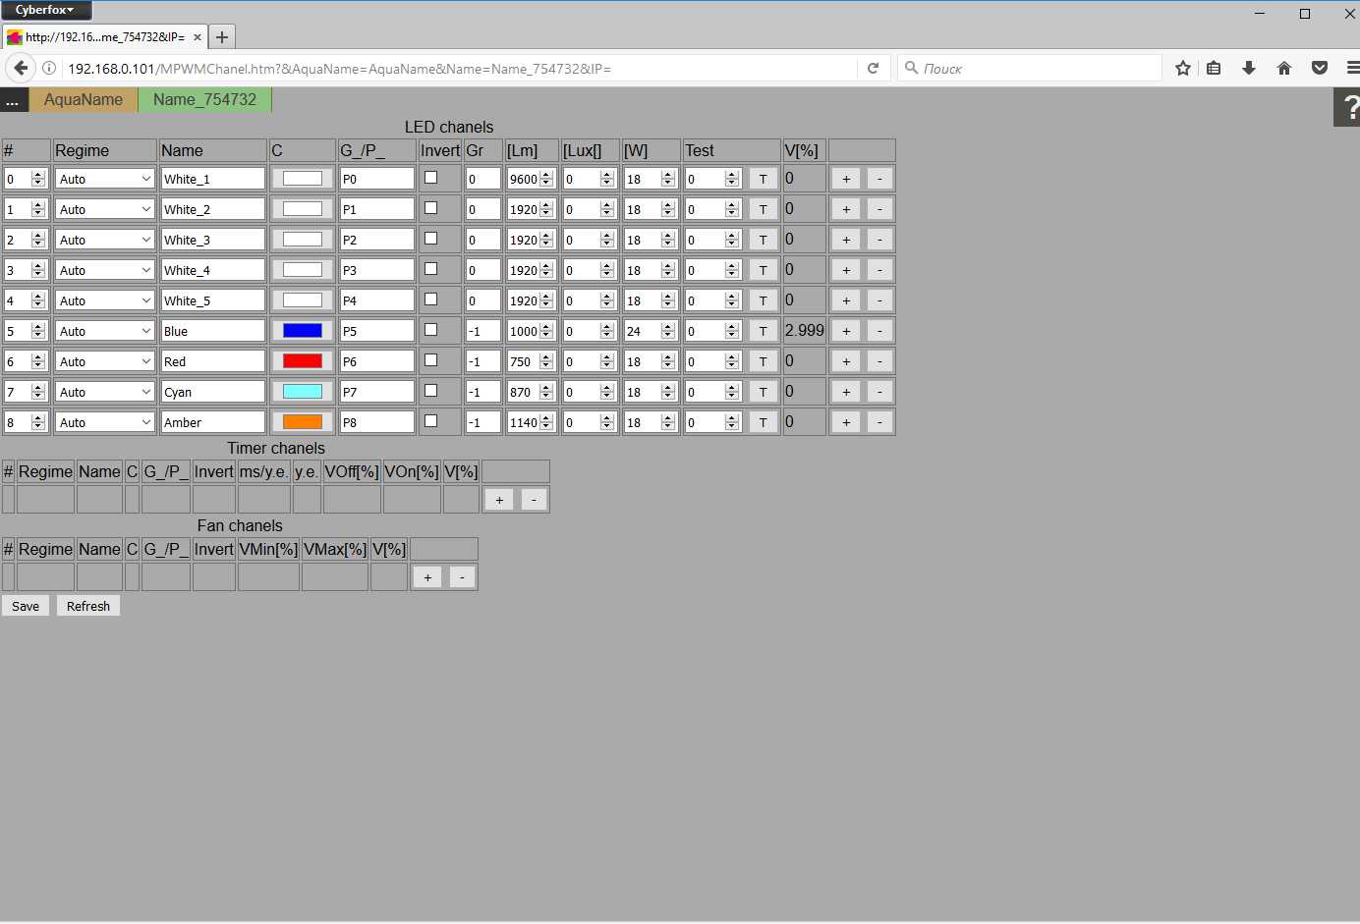This screenshot has width=1360, height=924.
Task: Expand the Regime dropdown in Red row
Action: (104, 361)
